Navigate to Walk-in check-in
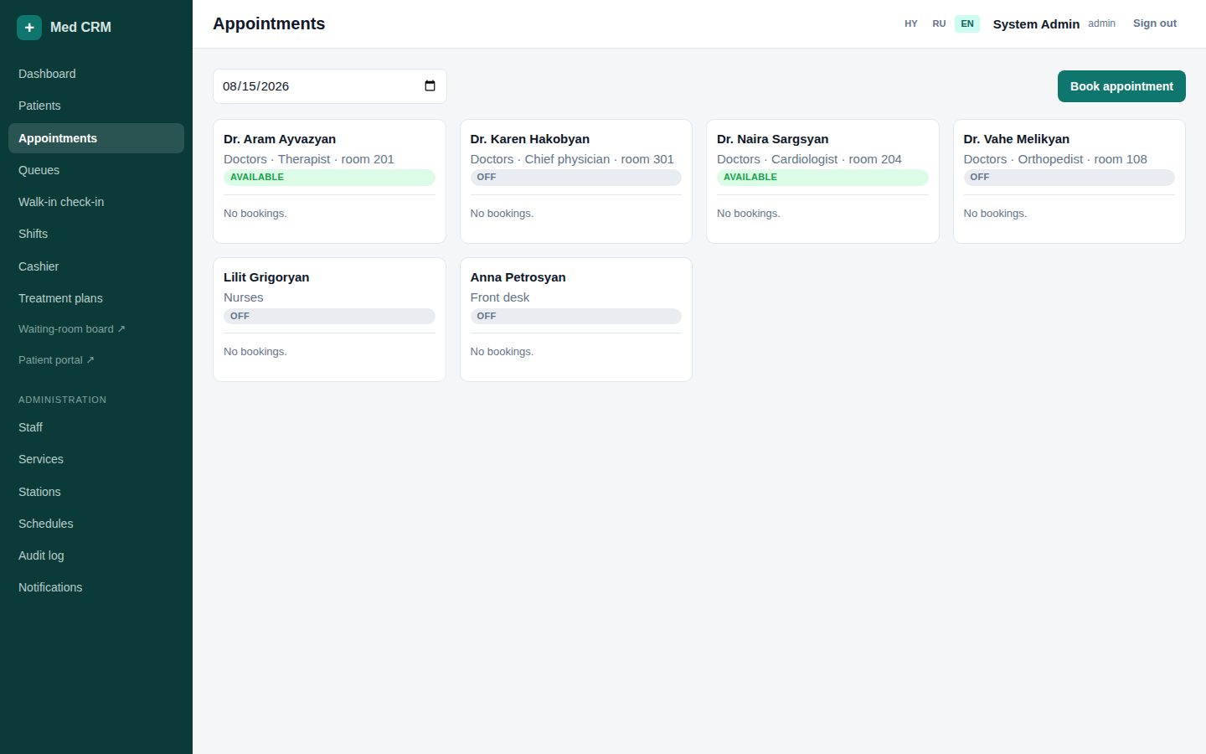 96,202
